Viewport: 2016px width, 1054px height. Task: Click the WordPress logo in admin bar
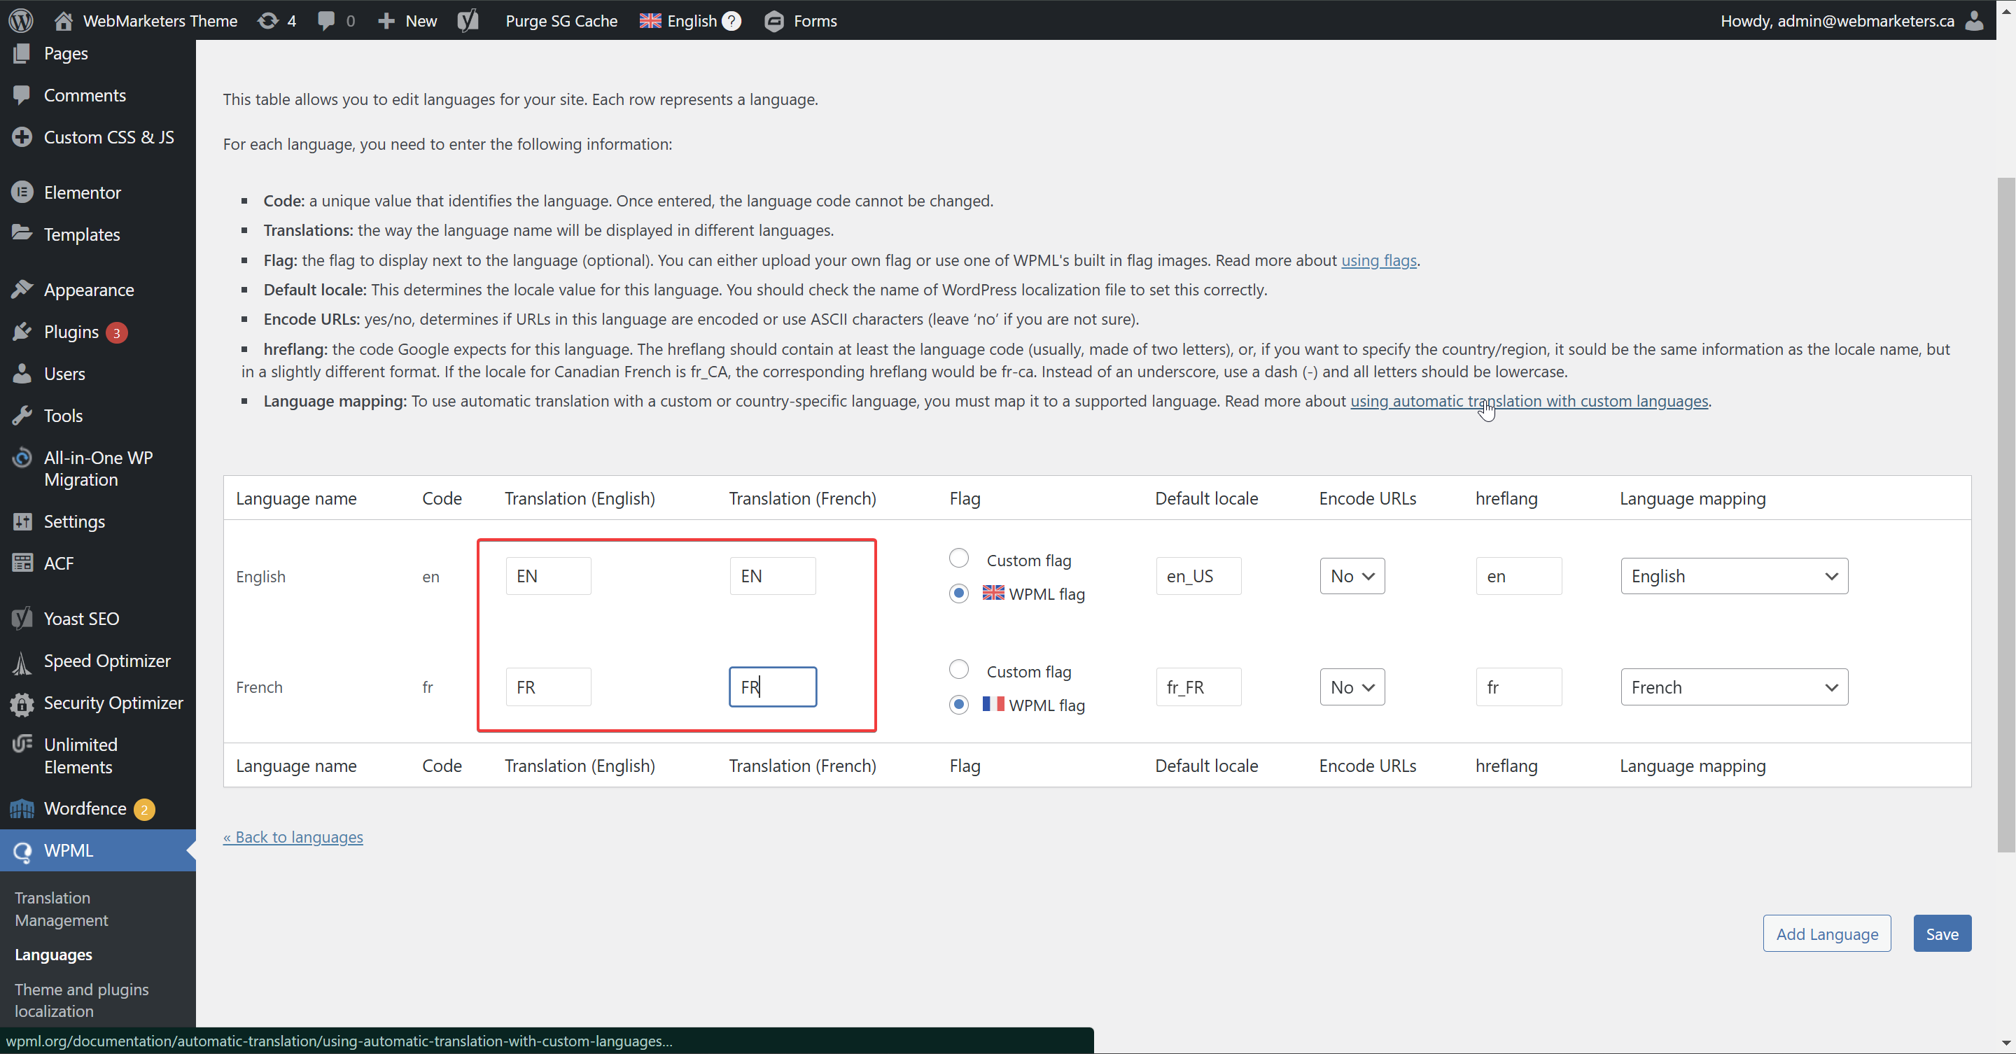(x=21, y=20)
